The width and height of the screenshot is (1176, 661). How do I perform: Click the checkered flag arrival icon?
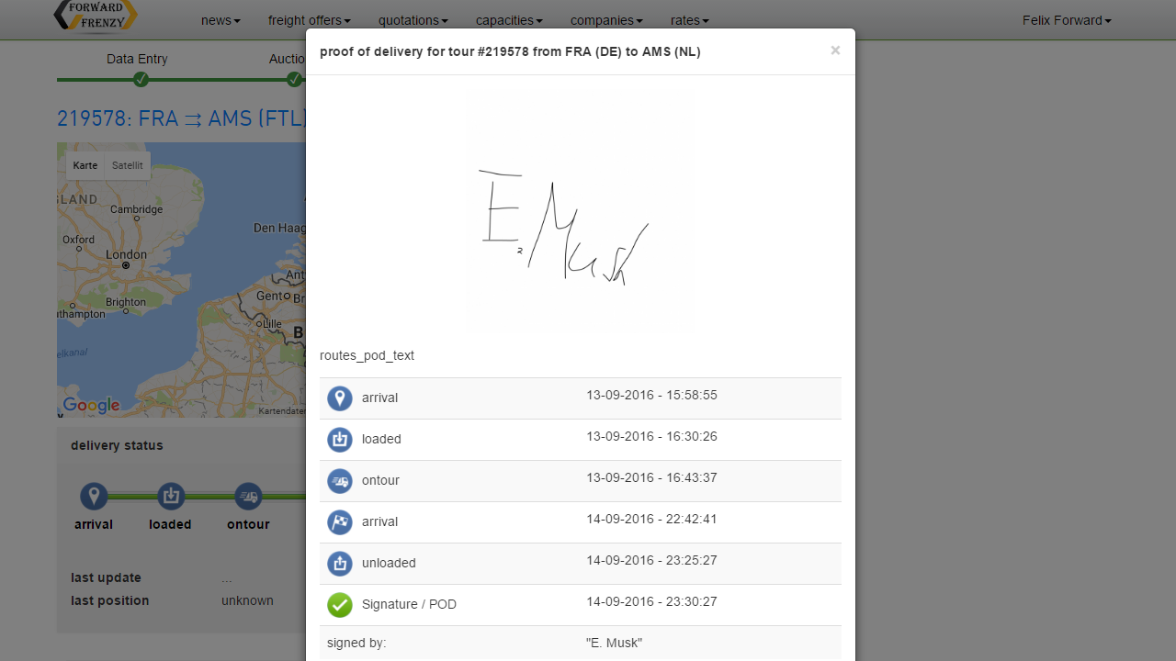[x=340, y=522]
